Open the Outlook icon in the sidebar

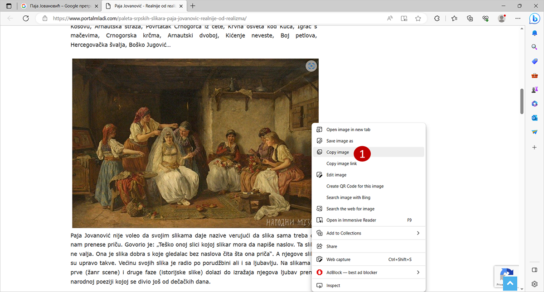[x=534, y=118]
